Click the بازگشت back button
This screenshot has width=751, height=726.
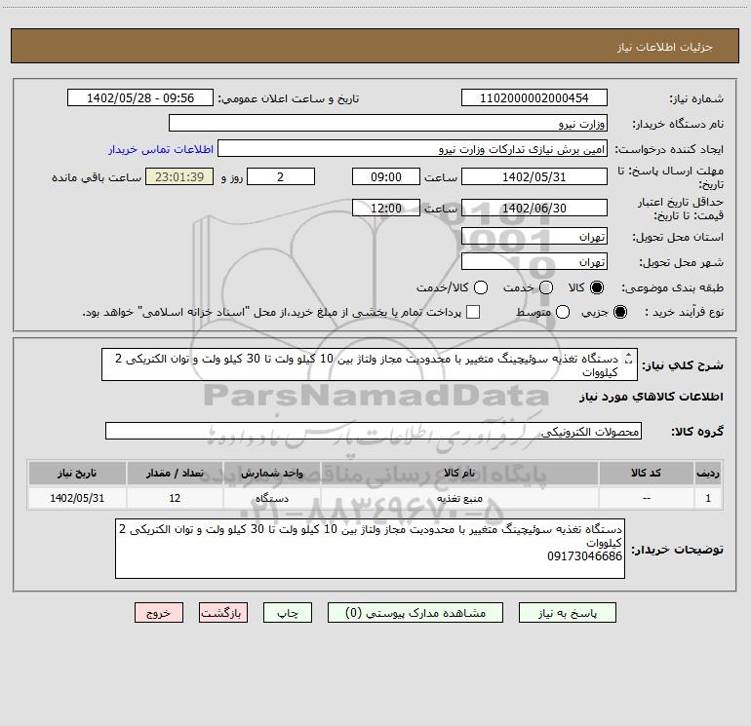point(223,613)
